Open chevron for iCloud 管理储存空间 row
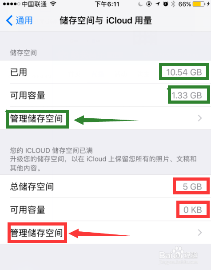The image size is (211, 270). 200,233
